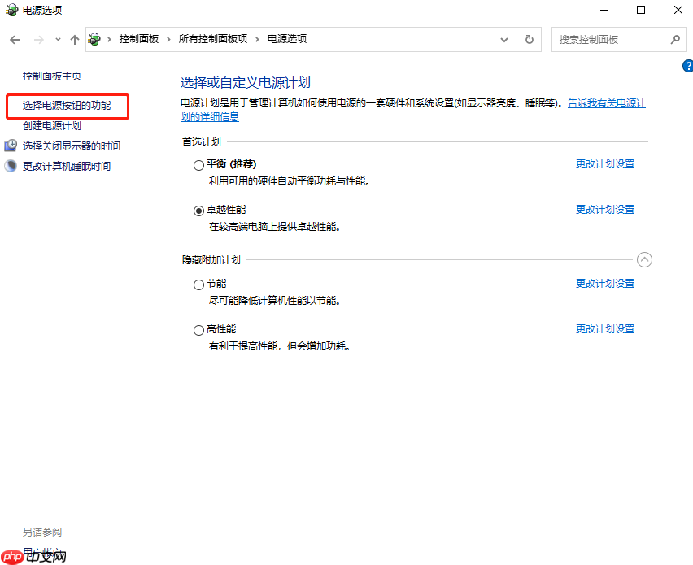
Task: Click the Power Options icon in the title bar
Action: [11, 10]
